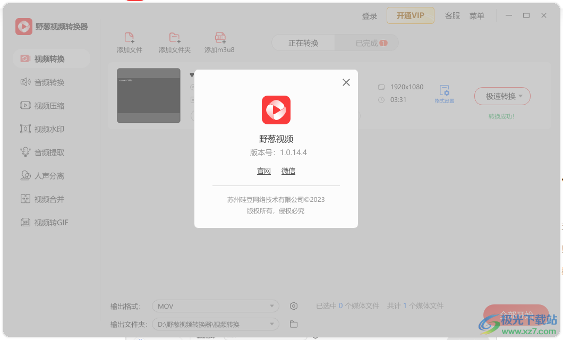Open output folder with folder icon
The width and height of the screenshot is (563, 340).
(294, 324)
